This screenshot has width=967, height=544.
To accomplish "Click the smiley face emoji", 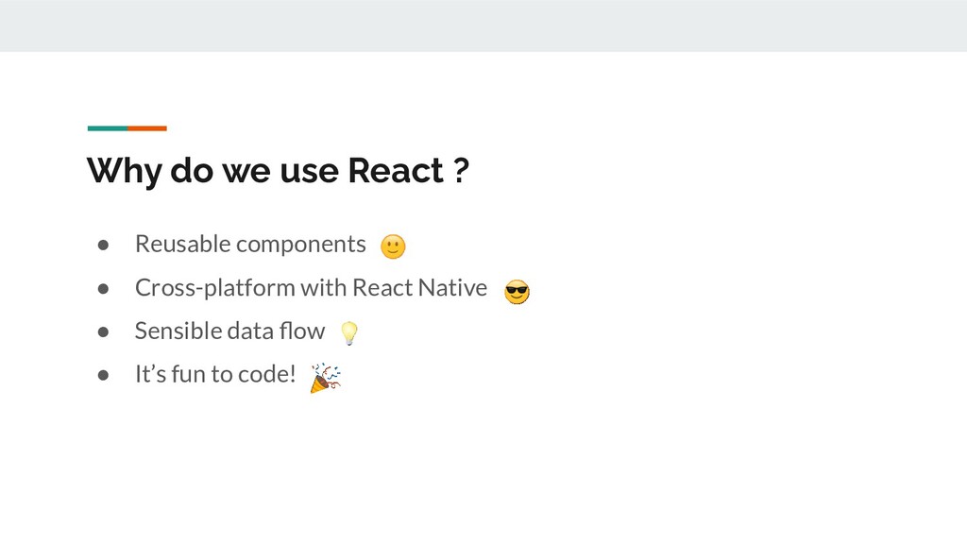I will coord(393,247).
